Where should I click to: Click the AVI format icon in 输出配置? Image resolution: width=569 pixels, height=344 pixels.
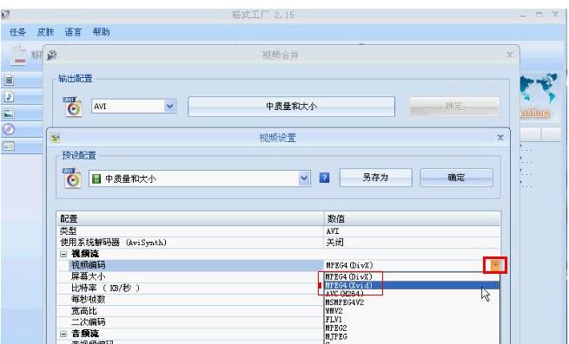[73, 107]
